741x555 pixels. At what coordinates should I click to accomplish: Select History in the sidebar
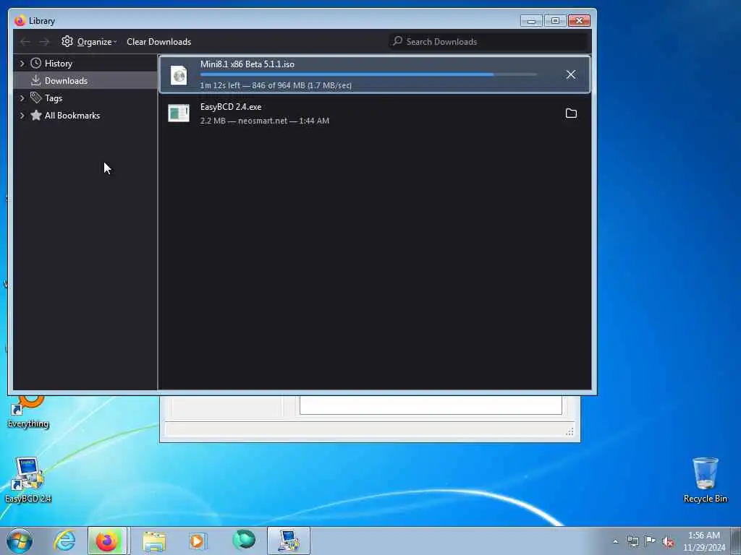tap(58, 64)
